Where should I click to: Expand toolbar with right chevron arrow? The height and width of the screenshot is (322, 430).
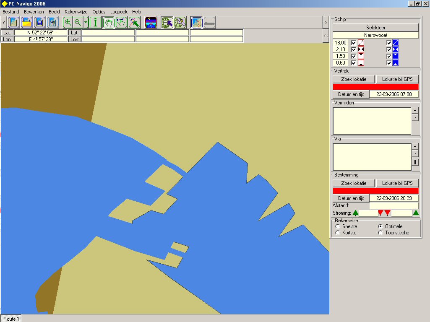326,22
